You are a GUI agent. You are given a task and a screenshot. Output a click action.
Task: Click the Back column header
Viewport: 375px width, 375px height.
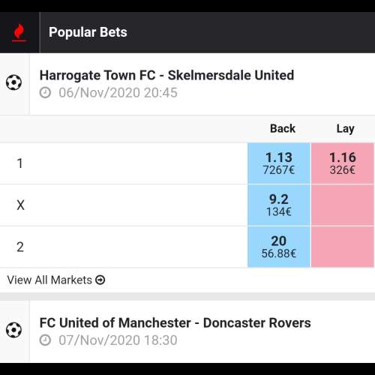point(283,128)
